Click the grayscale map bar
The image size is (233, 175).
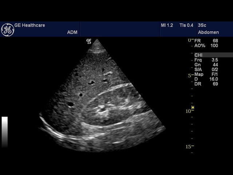[5, 132]
